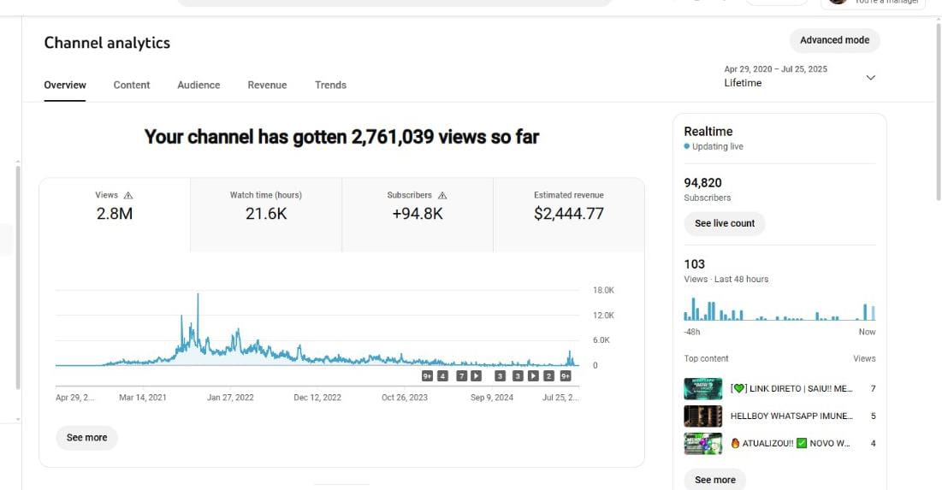Open the HELLBOY WHATSAPP IMUNE video thumbnail
This screenshot has height=490, width=942.
coord(702,416)
